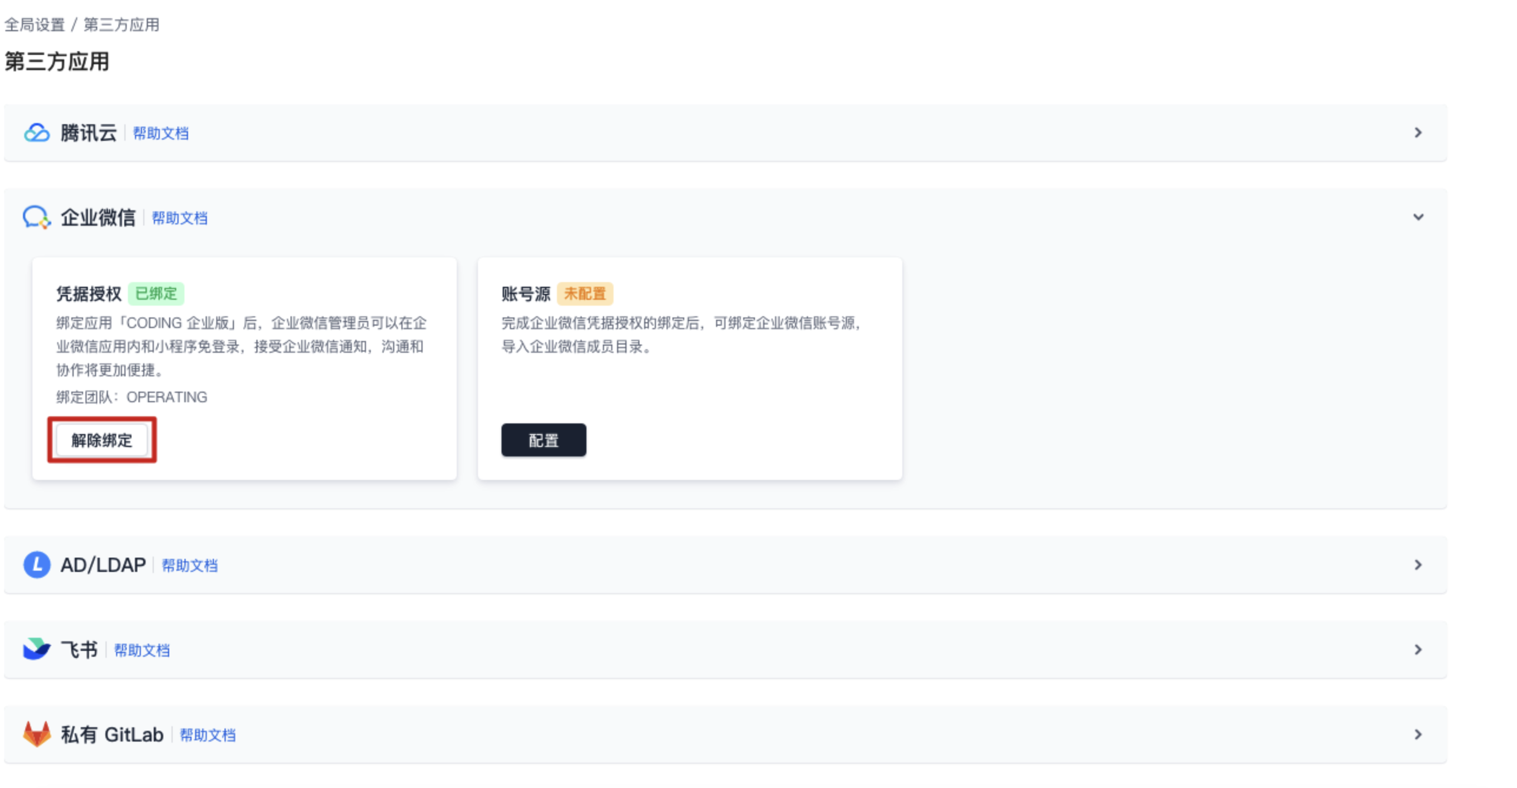Click the orange 未配置 status badge

pos(585,293)
